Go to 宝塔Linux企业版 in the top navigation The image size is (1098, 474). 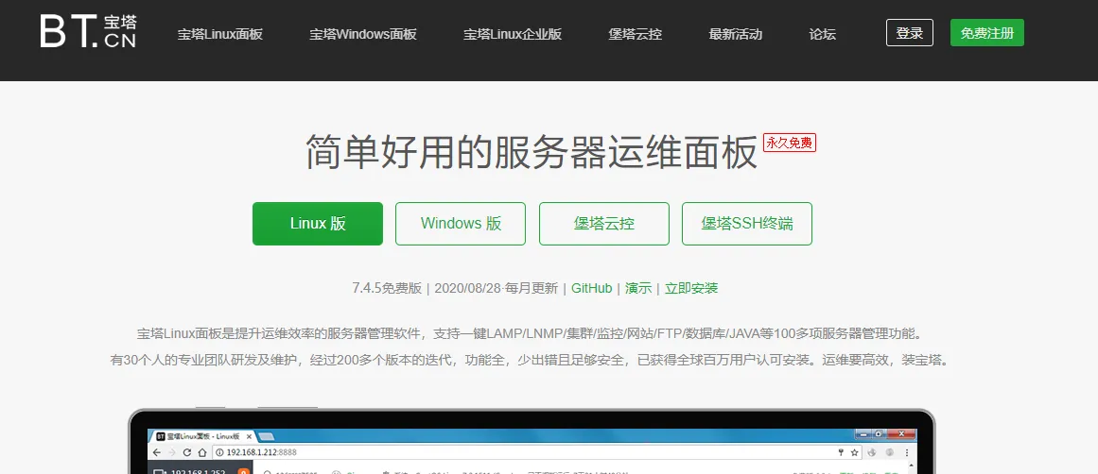(513, 34)
